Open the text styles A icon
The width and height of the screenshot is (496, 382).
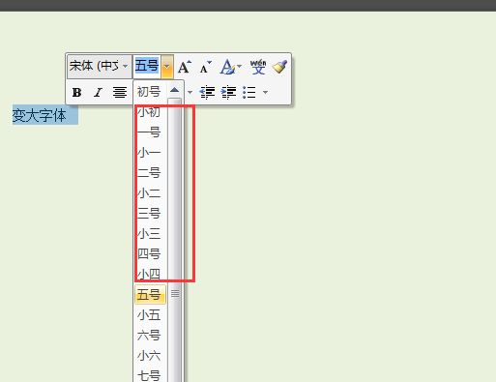tap(227, 67)
